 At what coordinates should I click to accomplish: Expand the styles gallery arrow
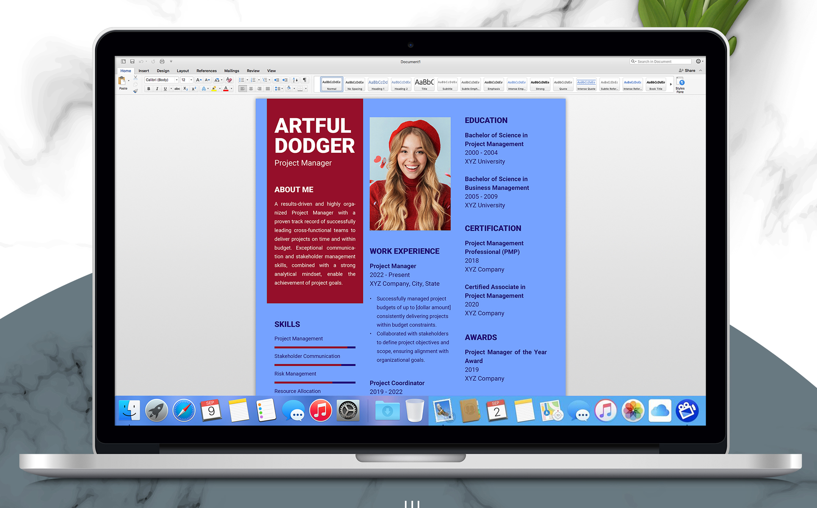coord(671,84)
